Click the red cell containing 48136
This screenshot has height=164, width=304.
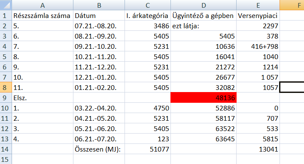[x=204, y=98]
